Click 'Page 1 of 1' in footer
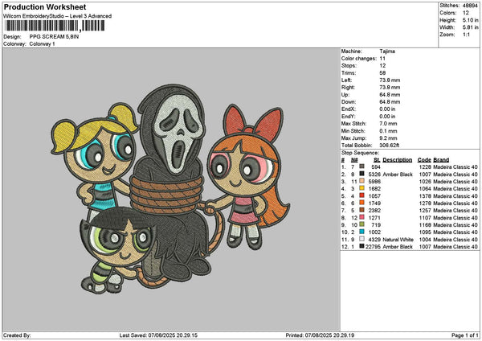The image size is (482, 341). coord(465,335)
